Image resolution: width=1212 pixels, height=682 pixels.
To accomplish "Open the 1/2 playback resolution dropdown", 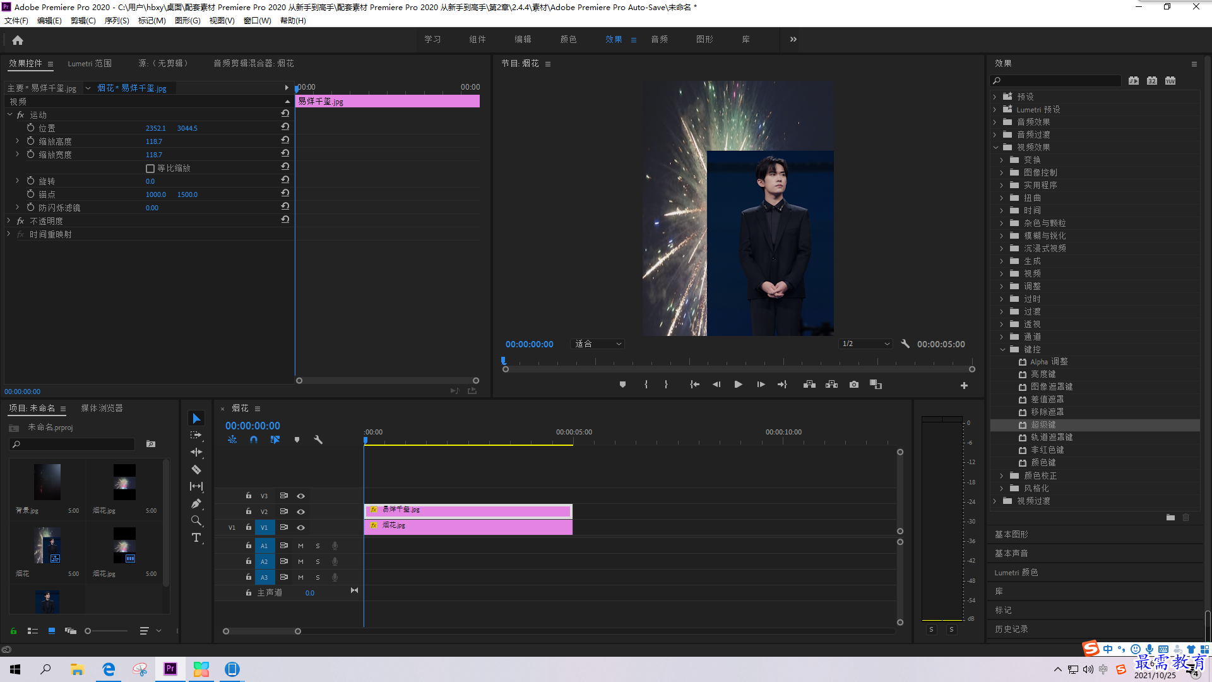I will (865, 344).
